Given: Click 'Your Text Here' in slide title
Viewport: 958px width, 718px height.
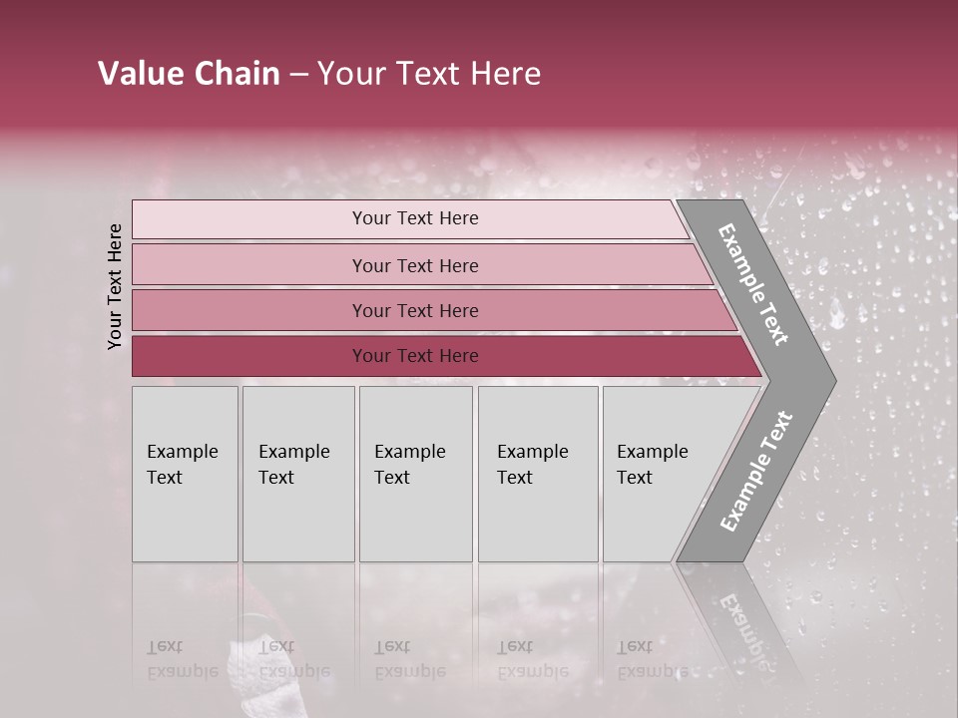Looking at the screenshot, I should pos(429,74).
